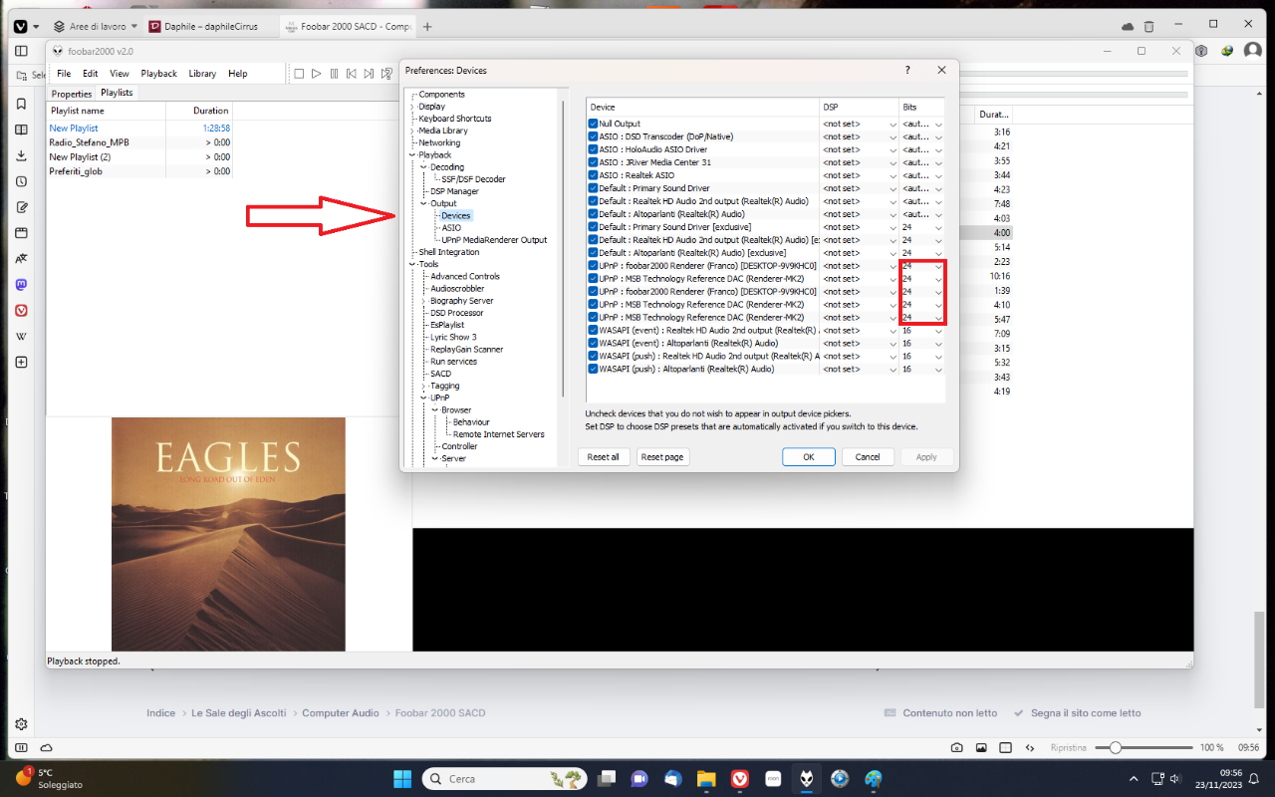The width and height of the screenshot is (1275, 797).
Task: Open the Wikipedia web panel icon
Action: click(21, 336)
